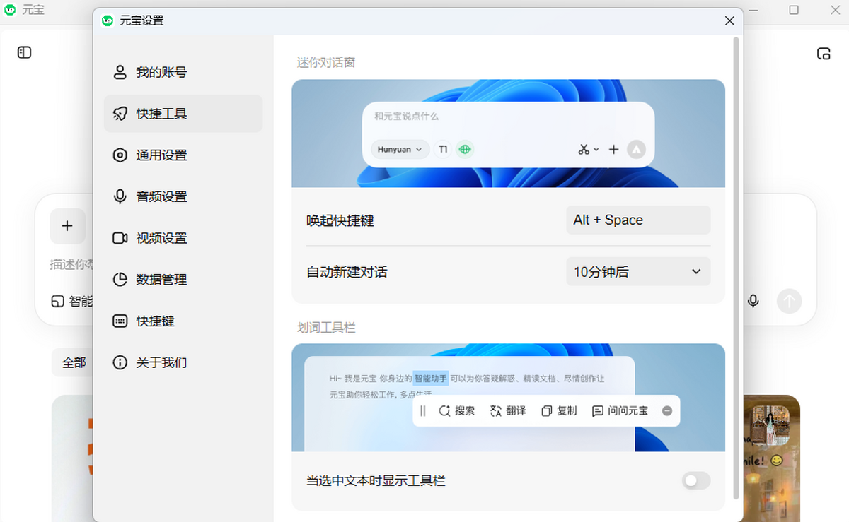Click the top-right window icon in main 元宝 window
This screenshot has height=522, width=849.
tap(824, 54)
